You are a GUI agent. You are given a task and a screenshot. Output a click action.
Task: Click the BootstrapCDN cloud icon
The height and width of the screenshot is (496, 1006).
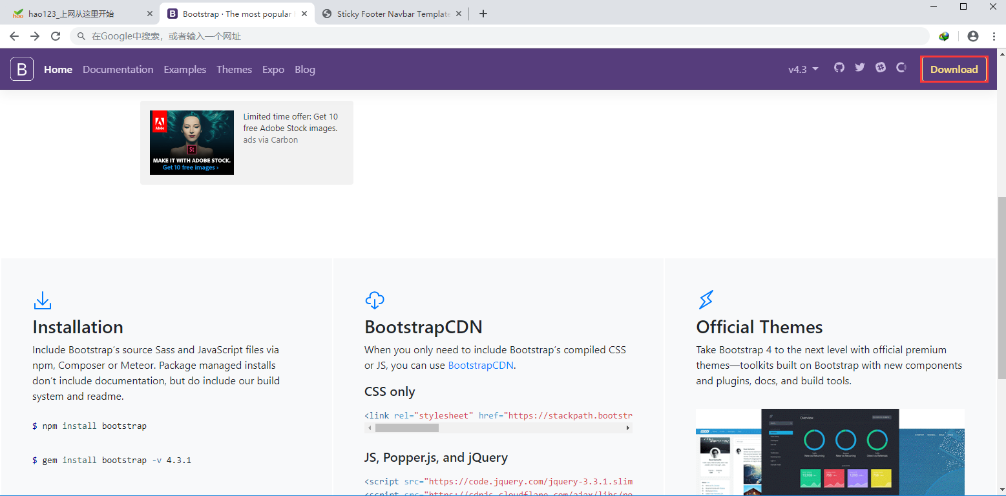point(375,300)
